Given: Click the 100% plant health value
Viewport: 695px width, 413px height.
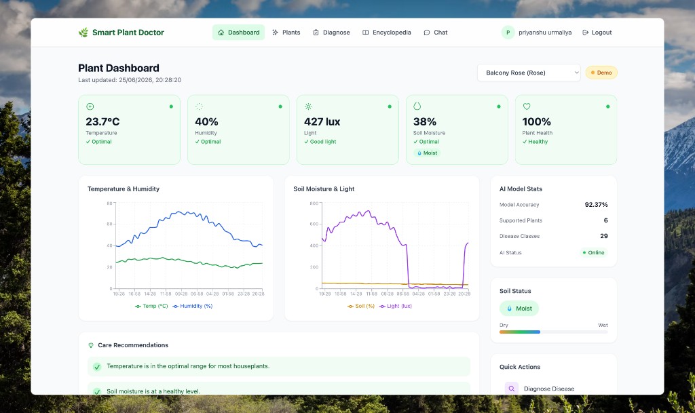Looking at the screenshot, I should coord(537,122).
